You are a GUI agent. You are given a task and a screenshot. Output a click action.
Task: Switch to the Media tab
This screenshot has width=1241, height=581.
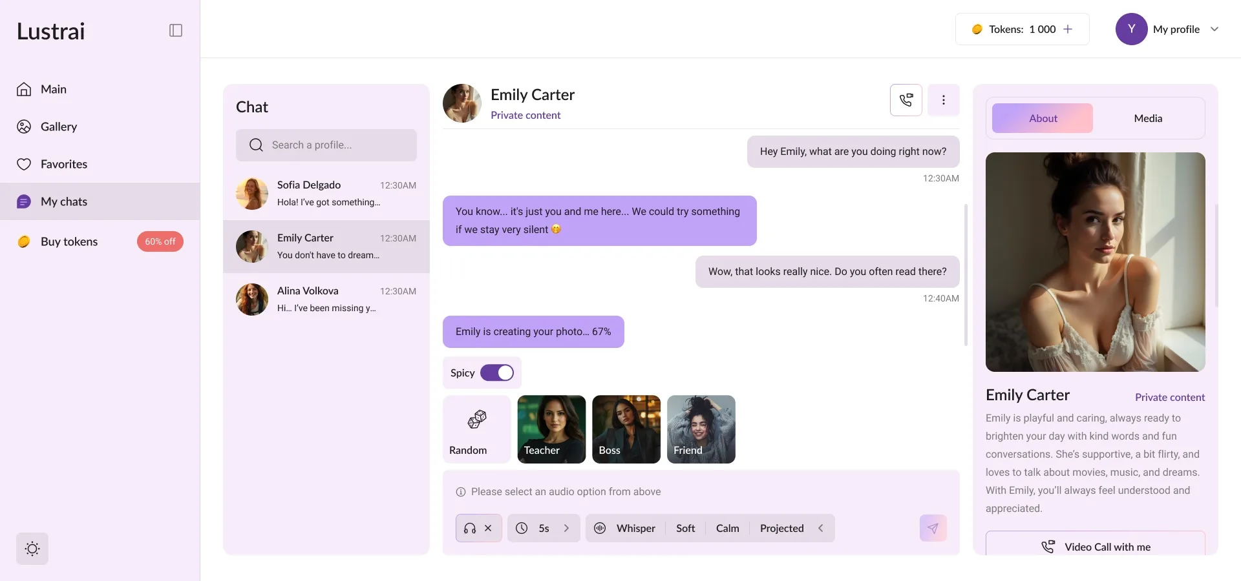pyautogui.click(x=1147, y=118)
